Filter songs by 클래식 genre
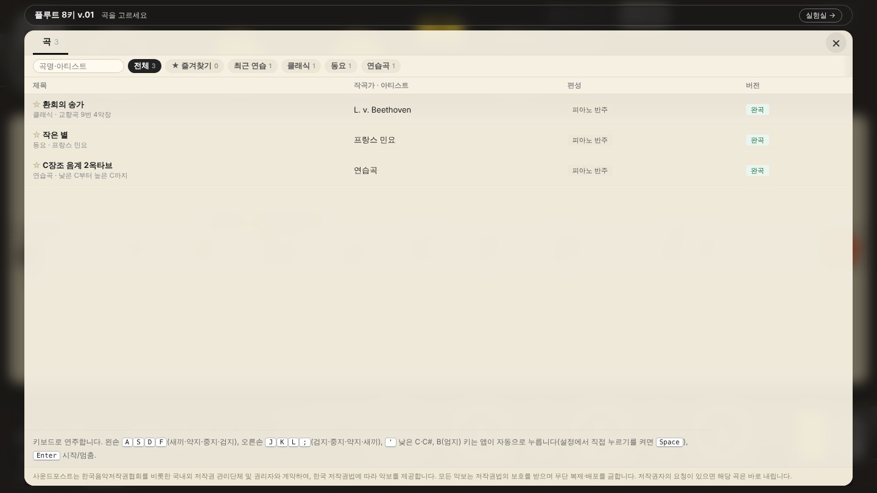The height and width of the screenshot is (493, 877). coord(301,66)
